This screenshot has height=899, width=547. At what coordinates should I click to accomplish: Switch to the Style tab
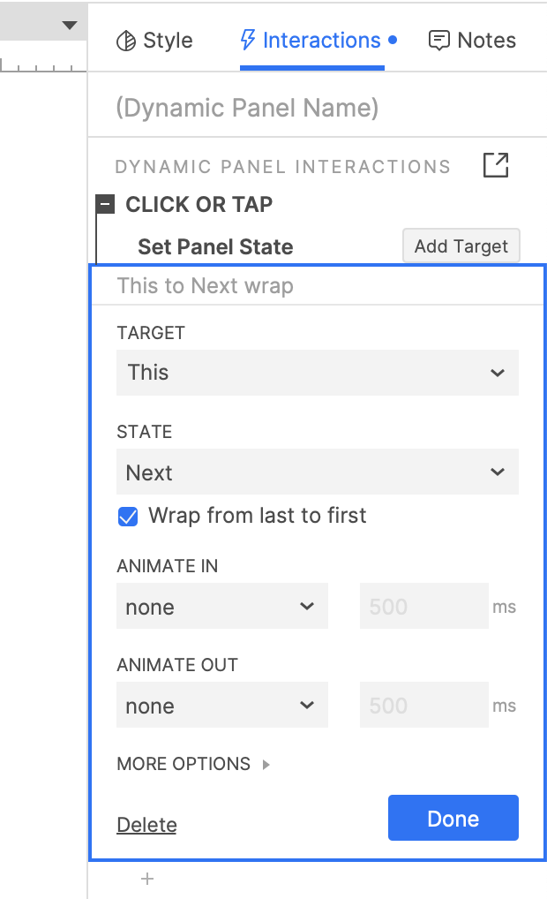pyautogui.click(x=154, y=41)
